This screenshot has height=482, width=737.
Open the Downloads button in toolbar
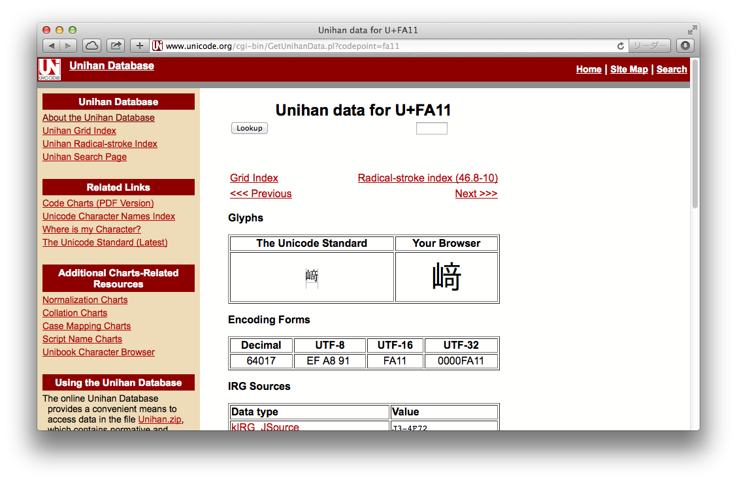tap(685, 46)
